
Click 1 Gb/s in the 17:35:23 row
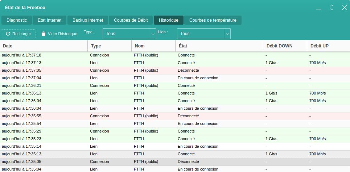pos(271,139)
